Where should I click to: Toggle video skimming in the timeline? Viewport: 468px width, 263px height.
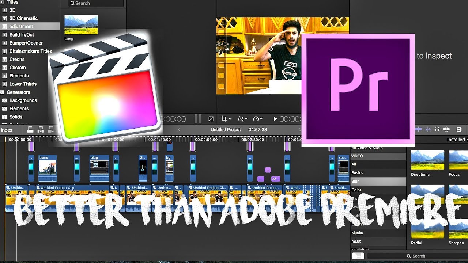click(x=419, y=129)
